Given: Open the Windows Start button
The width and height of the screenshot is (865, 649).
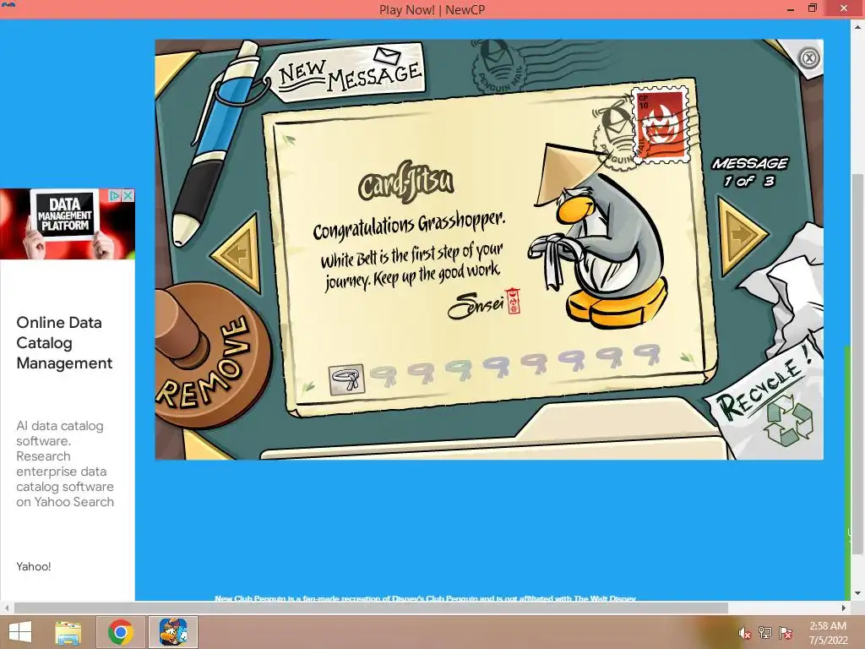Looking at the screenshot, I should click(20, 632).
